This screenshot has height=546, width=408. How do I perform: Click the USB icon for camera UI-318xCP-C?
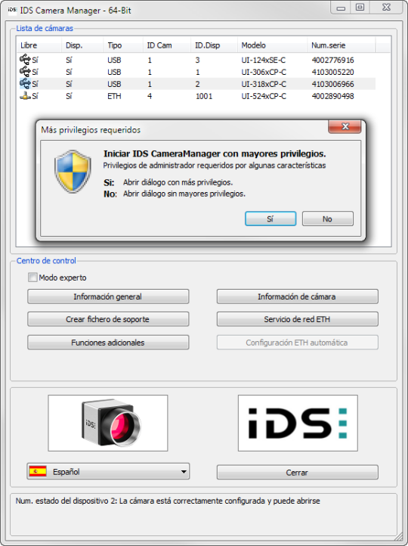(x=25, y=84)
